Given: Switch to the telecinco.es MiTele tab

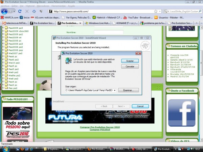Looking at the screenshot, I should pos(15,23).
